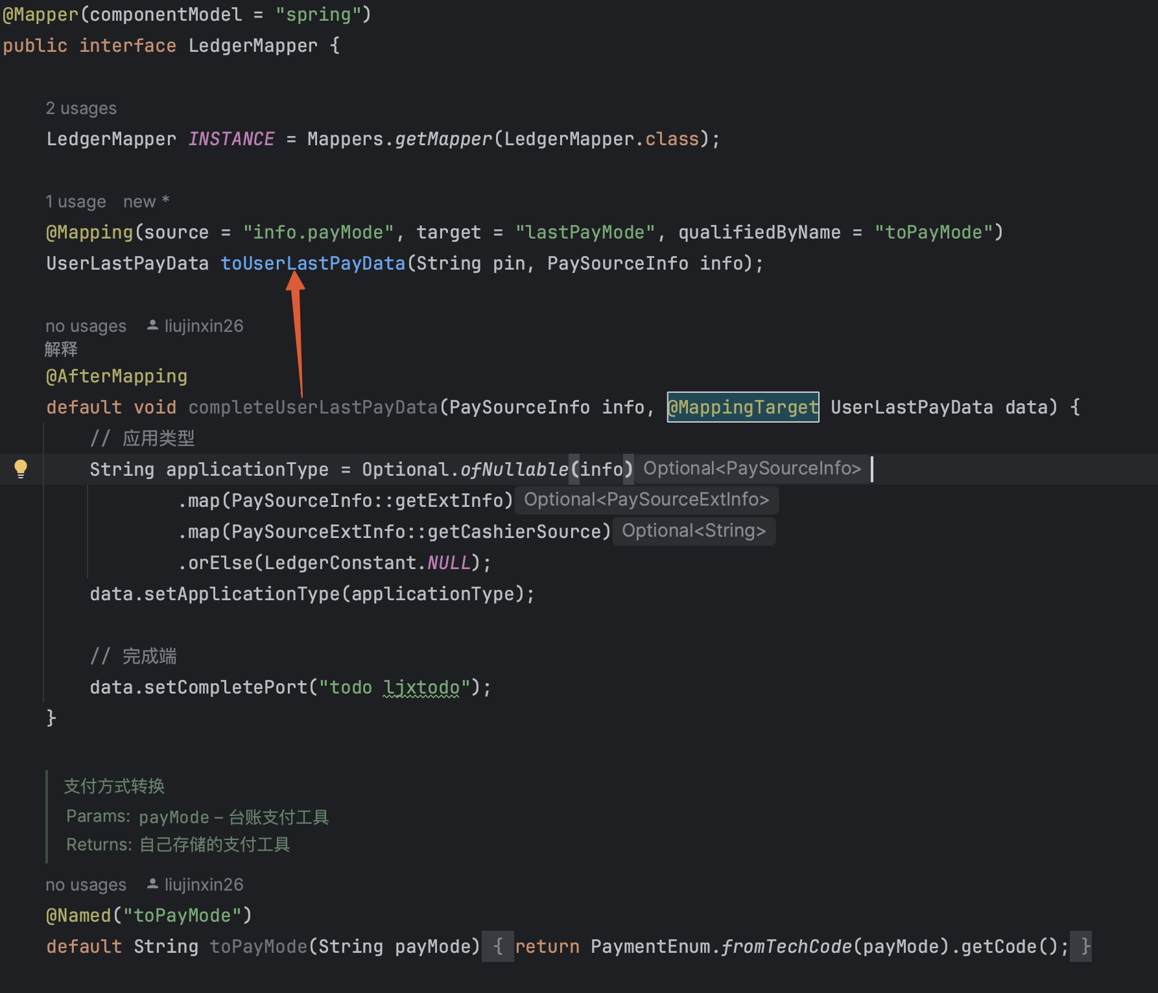Click the highlighted @MappingTarget annotation

[x=743, y=407]
